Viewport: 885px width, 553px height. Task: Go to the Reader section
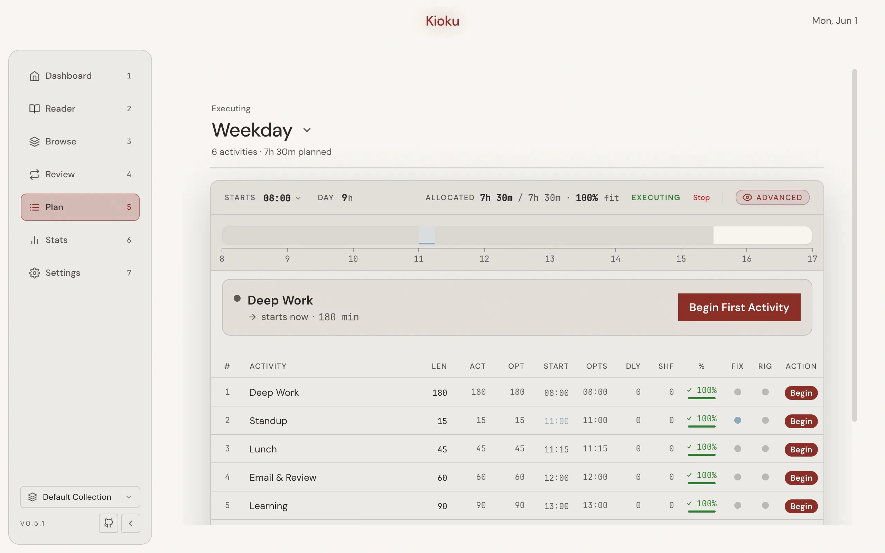tap(80, 109)
